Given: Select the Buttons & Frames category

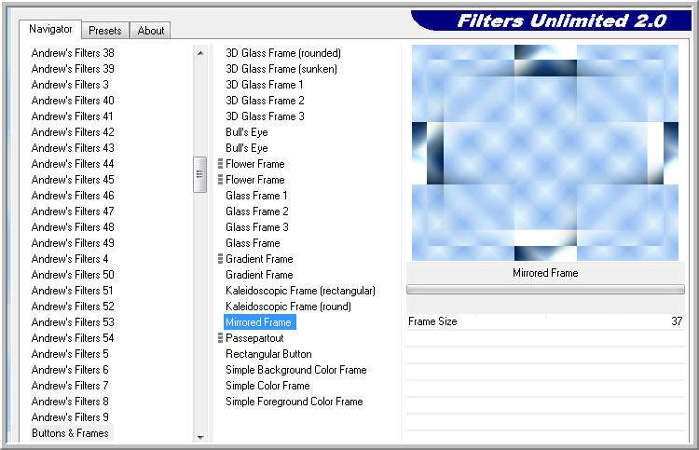Looking at the screenshot, I should (x=71, y=432).
